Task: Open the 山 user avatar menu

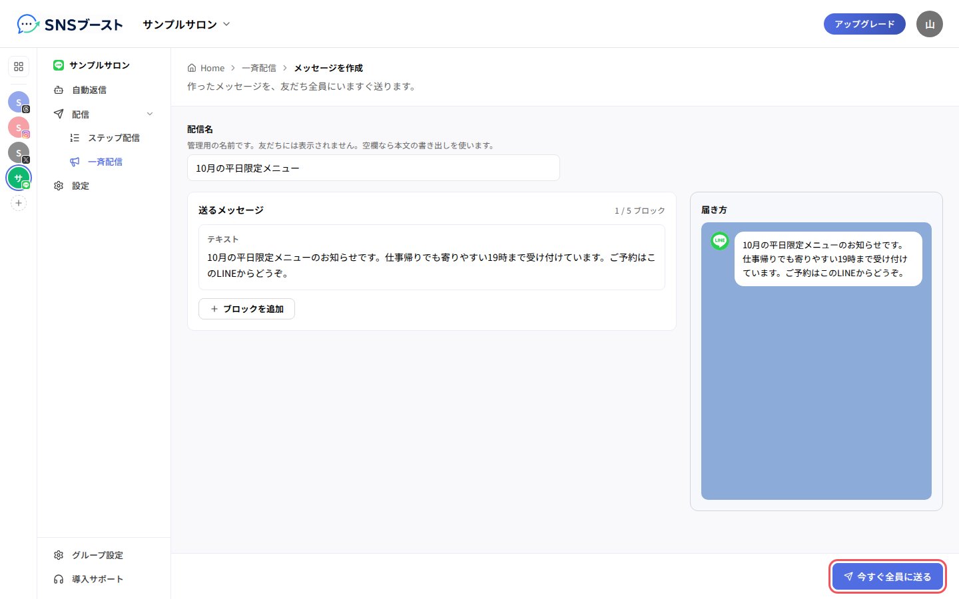Action: tap(930, 24)
